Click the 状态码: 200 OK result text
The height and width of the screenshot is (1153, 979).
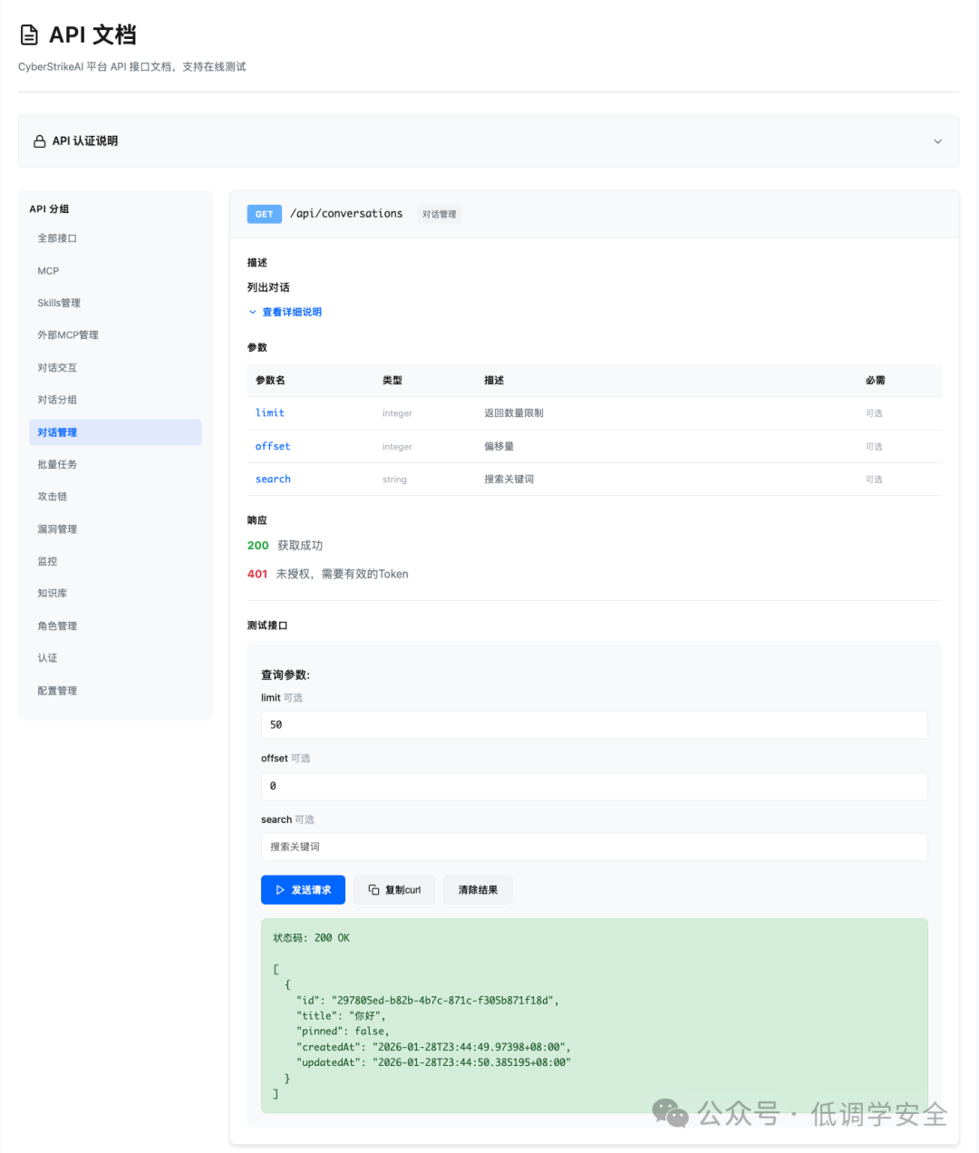click(x=311, y=938)
